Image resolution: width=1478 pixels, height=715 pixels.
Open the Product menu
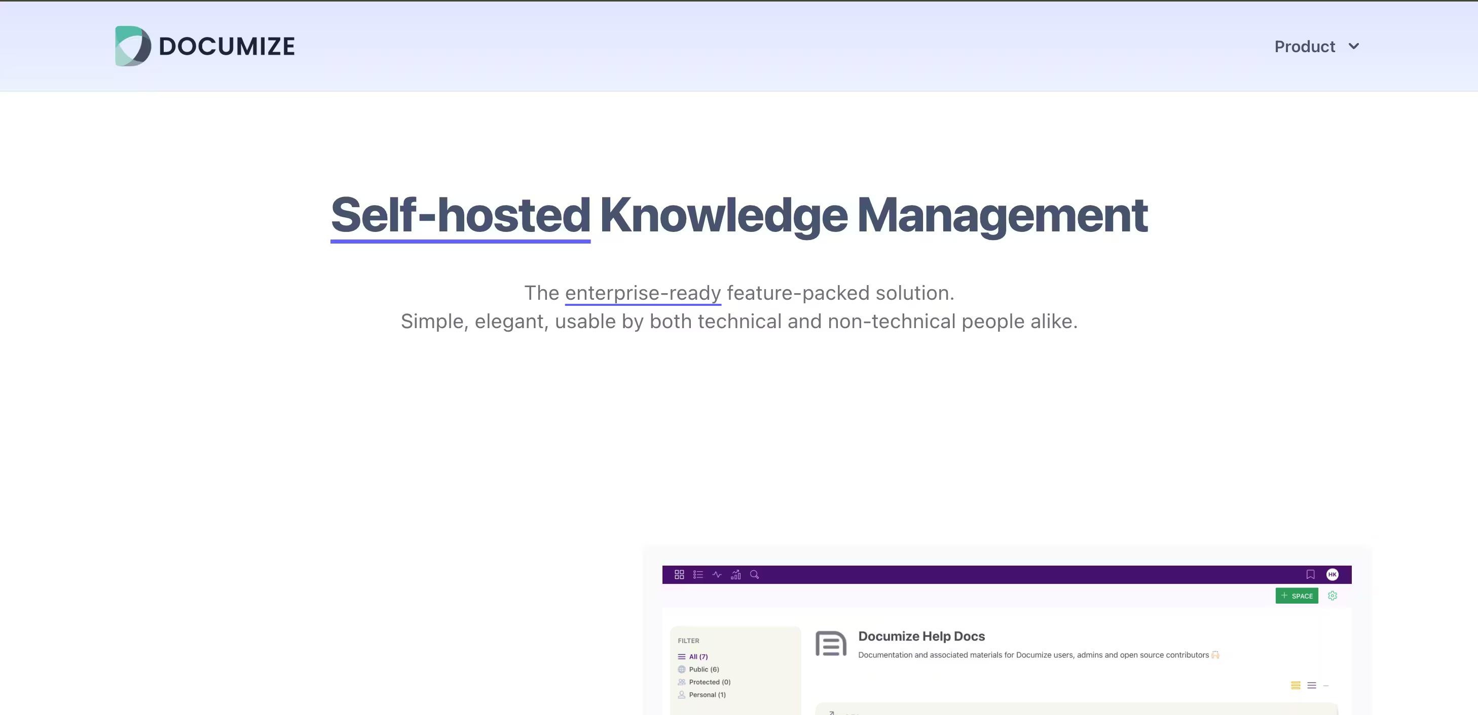coord(1305,47)
